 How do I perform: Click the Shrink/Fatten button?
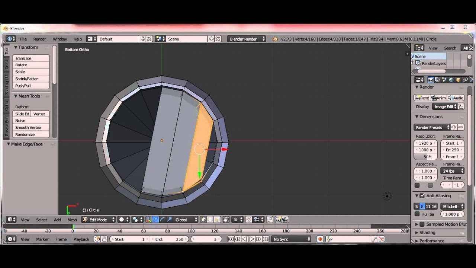coord(31,79)
